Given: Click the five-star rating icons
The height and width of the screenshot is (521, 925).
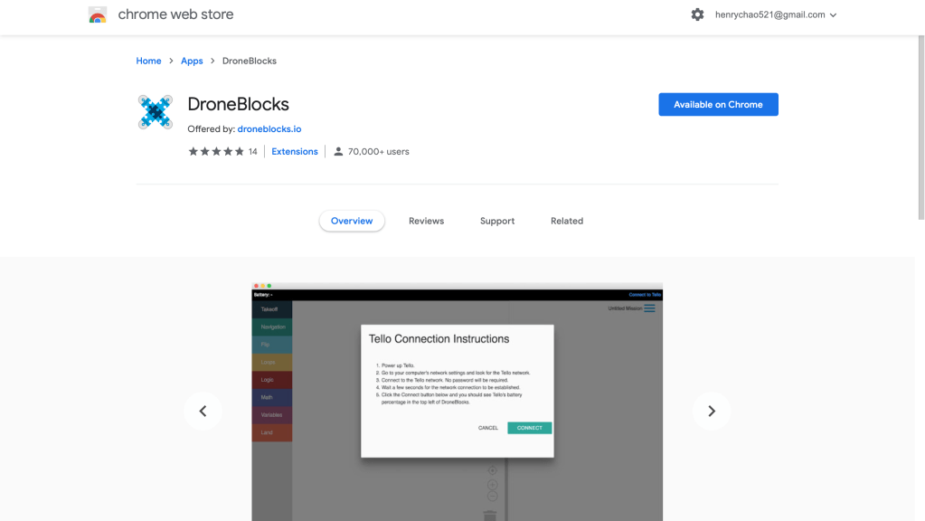Looking at the screenshot, I should point(216,152).
